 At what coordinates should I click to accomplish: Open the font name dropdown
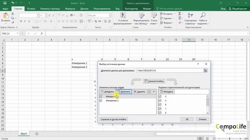click(38, 15)
